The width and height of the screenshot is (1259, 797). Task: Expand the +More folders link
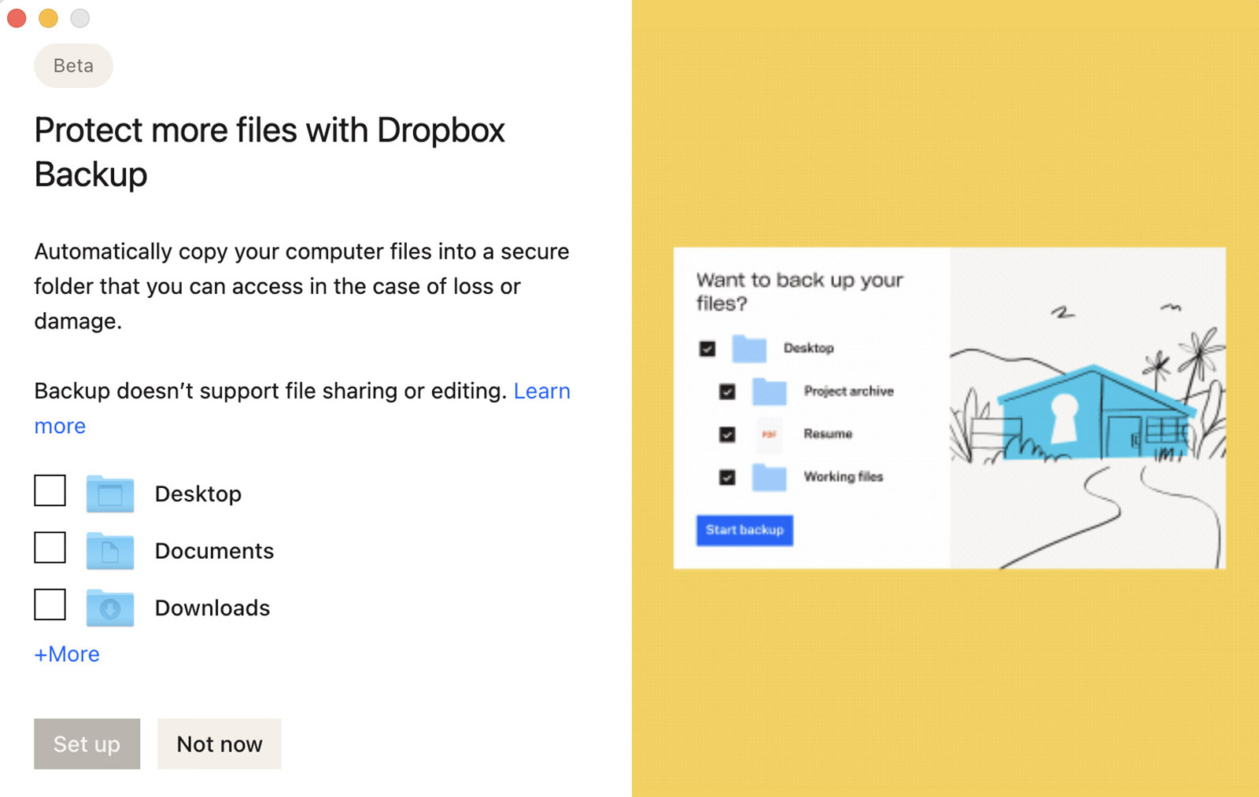pyautogui.click(x=67, y=654)
